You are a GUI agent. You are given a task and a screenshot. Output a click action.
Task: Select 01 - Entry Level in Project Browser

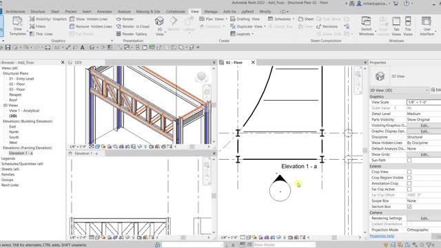[x=21, y=79]
